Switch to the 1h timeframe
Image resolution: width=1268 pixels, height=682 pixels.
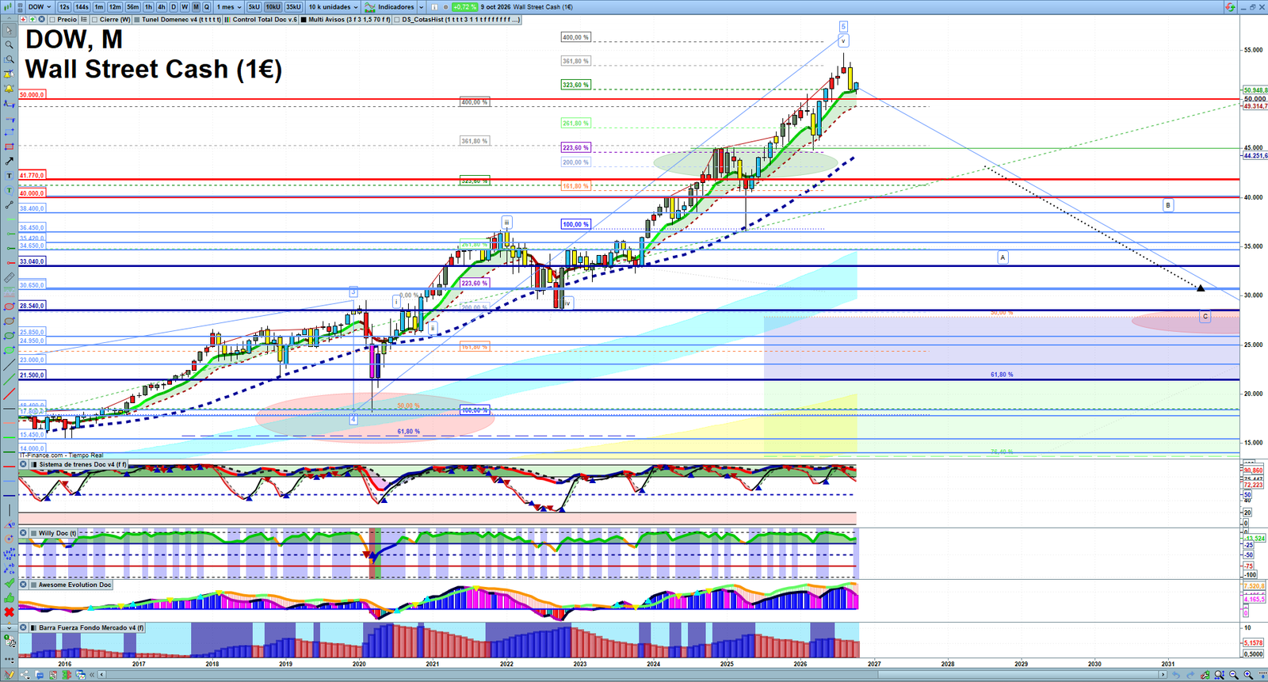coord(148,7)
